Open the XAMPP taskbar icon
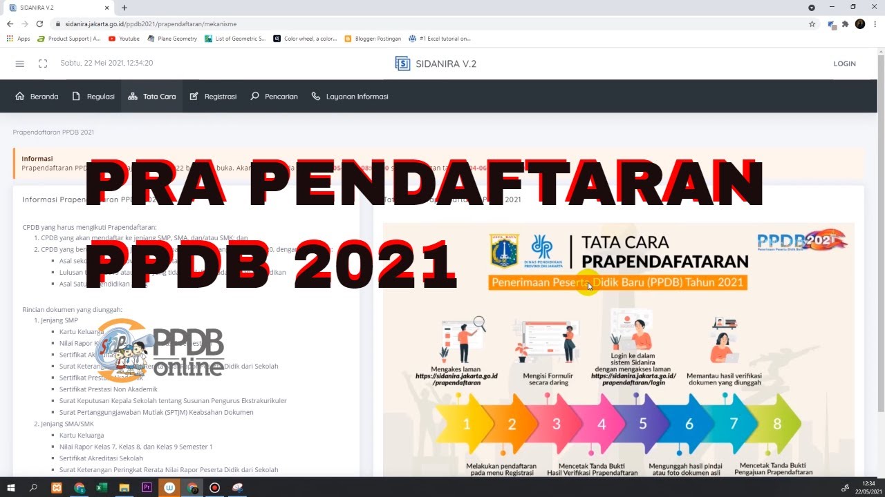 (x=57, y=487)
